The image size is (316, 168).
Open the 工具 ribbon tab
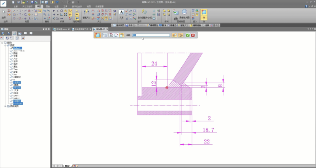pyautogui.click(x=66, y=7)
